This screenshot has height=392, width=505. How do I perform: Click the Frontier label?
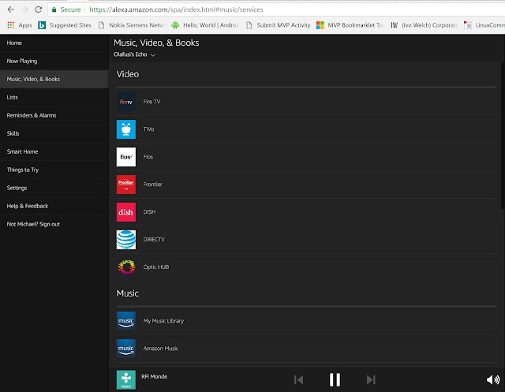click(x=152, y=185)
